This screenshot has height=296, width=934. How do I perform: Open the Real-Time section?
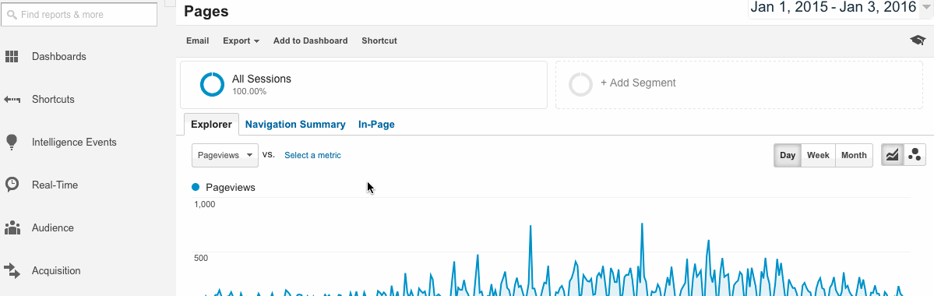55,185
